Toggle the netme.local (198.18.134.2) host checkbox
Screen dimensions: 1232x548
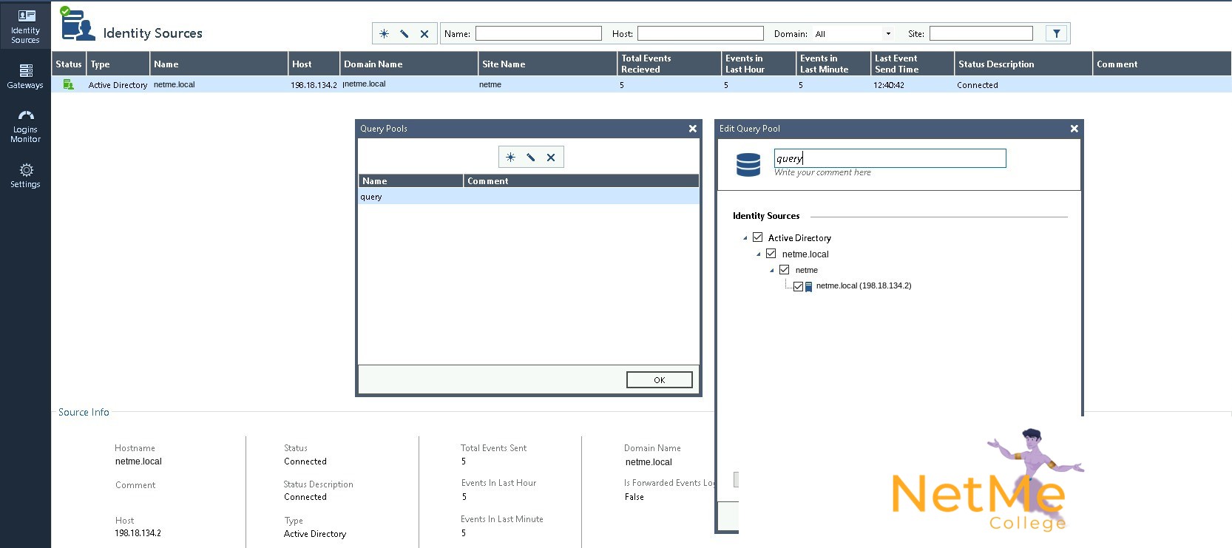[x=798, y=287]
